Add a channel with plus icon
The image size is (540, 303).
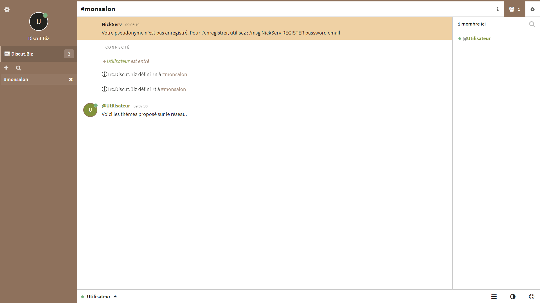(x=6, y=68)
